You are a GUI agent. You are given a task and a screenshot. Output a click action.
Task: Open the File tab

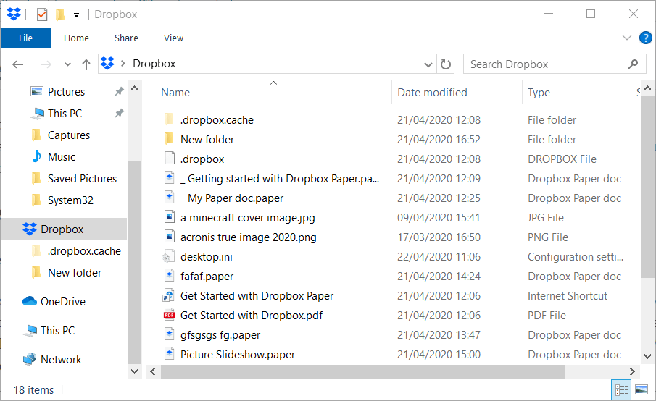[x=26, y=38]
